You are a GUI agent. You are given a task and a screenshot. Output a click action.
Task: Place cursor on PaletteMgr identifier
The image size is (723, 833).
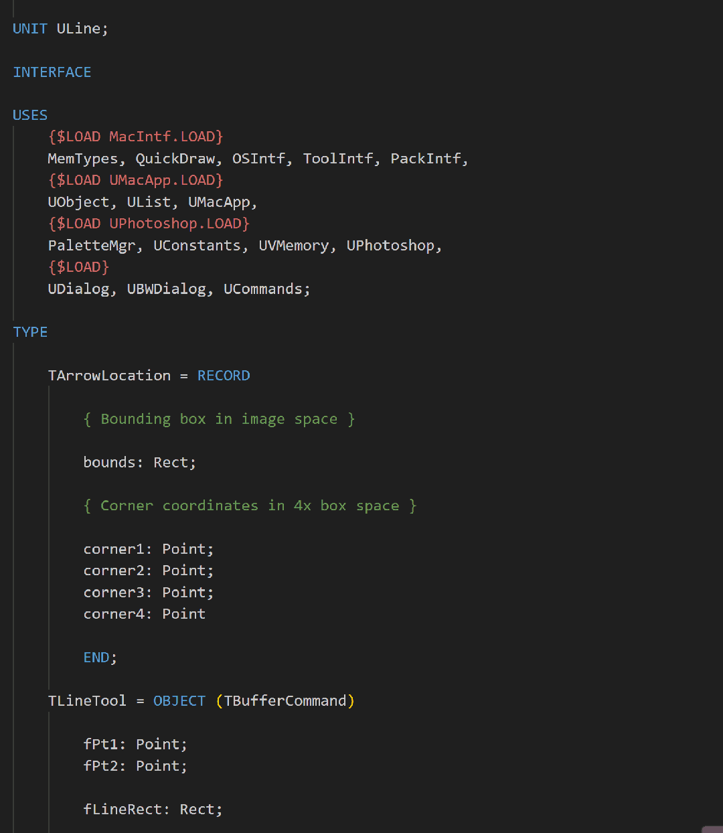[91, 246]
